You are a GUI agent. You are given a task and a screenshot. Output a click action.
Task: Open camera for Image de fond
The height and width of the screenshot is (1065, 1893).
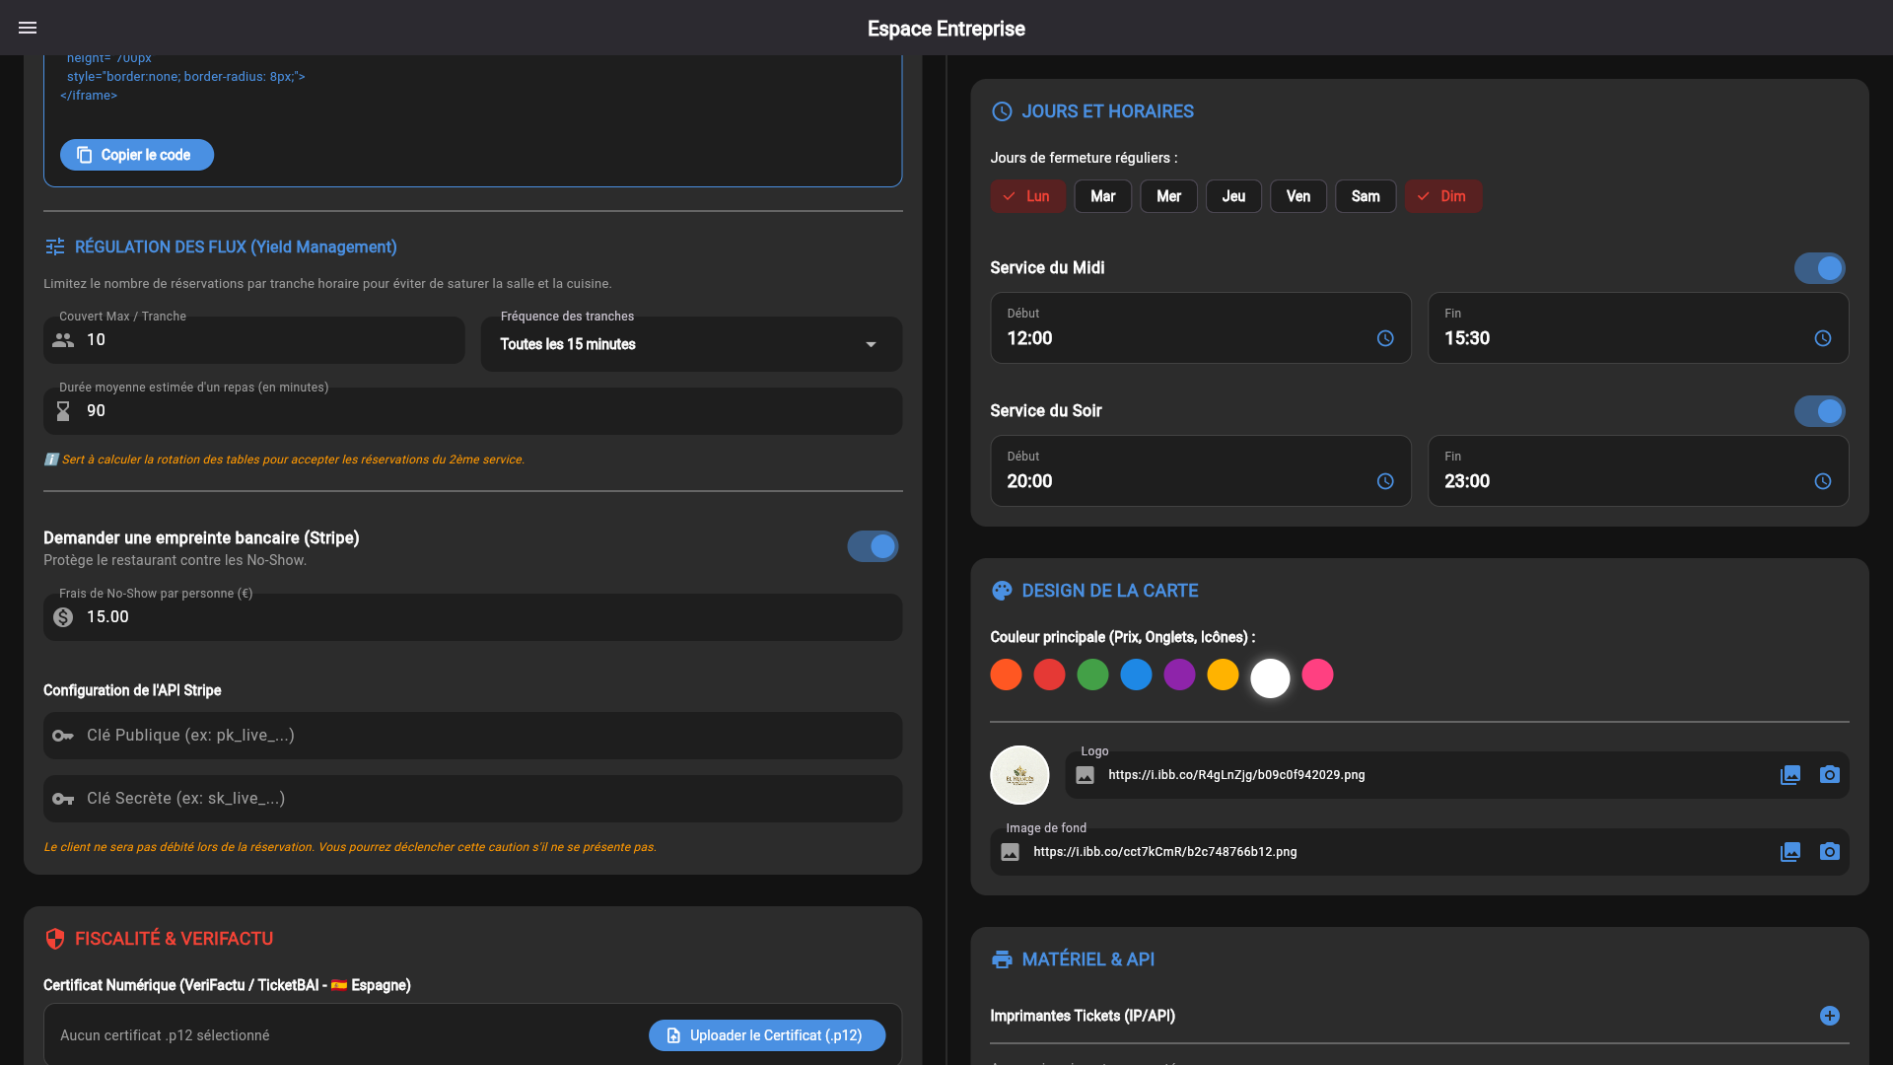[1830, 852]
